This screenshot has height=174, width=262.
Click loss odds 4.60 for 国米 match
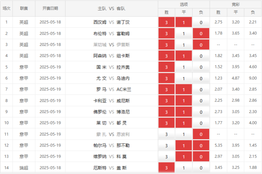253,67
